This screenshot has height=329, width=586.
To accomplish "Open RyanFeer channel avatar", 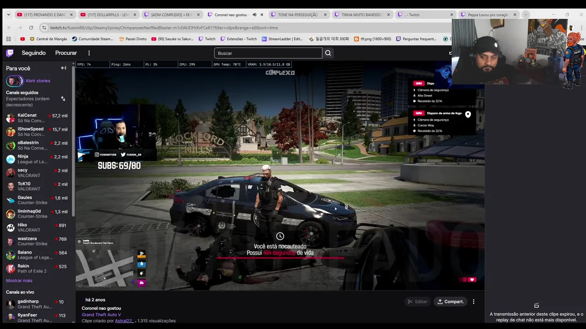I will coord(11,318).
